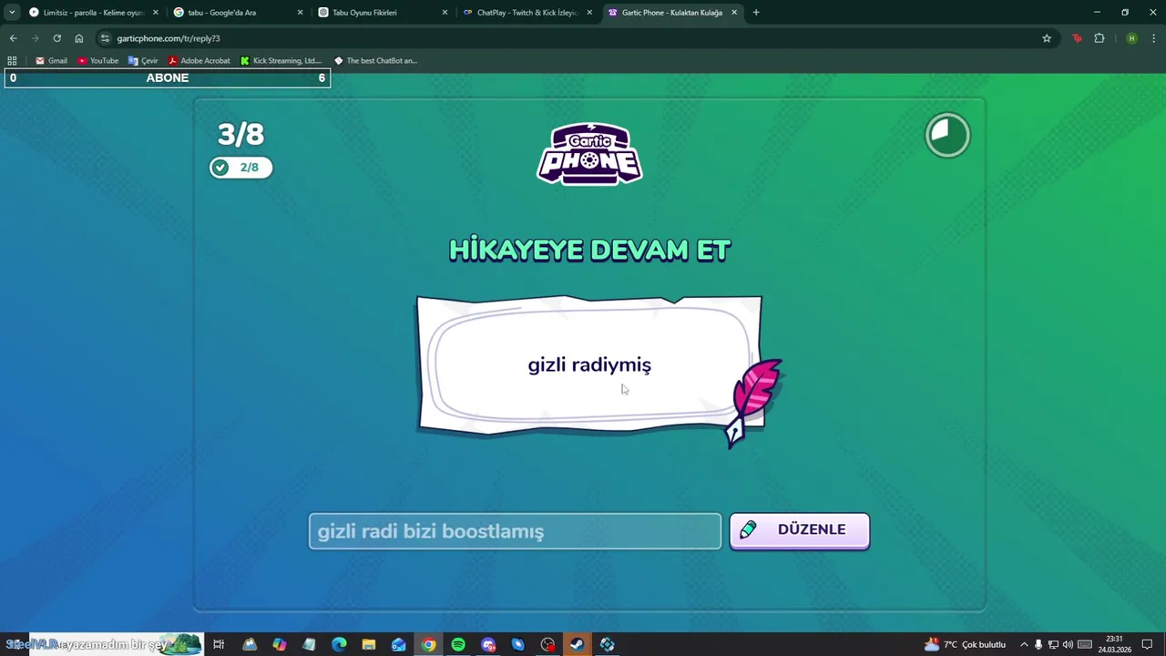This screenshot has height=656, width=1166.
Task: Open Task View in the taskbar
Action: pyautogui.click(x=219, y=645)
